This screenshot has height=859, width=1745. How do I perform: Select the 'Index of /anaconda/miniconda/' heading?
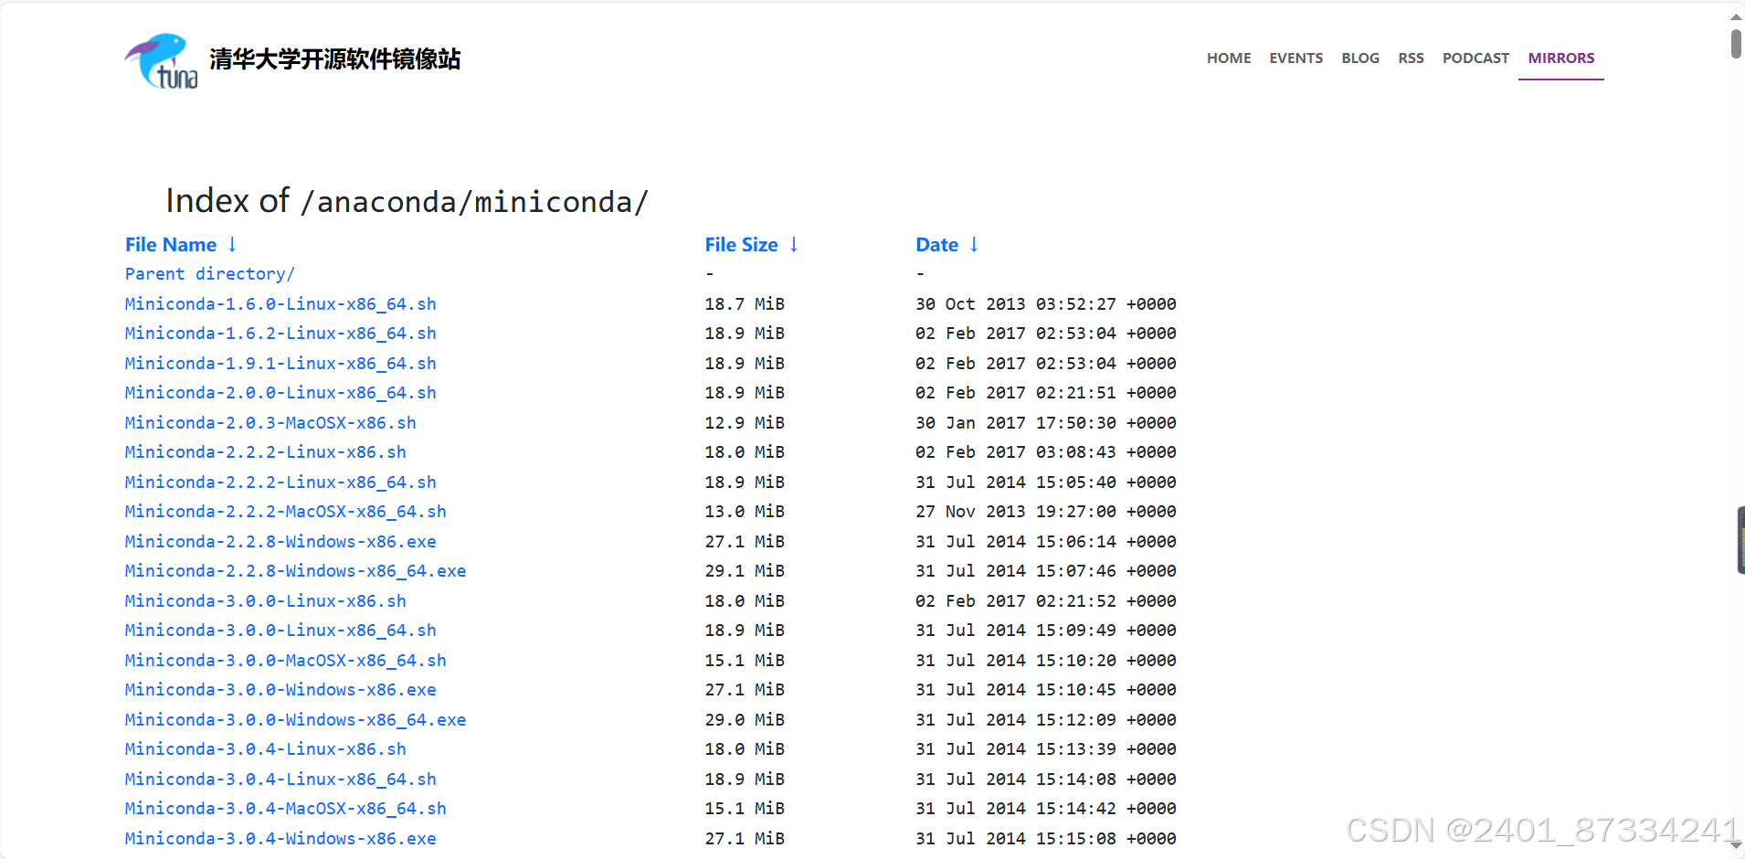pos(407,201)
